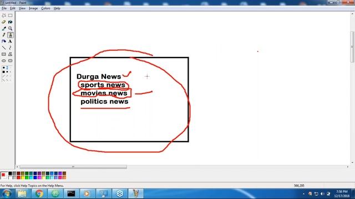The width and height of the screenshot is (355, 199).
Task: Open the media player taskbar icon
Action: point(87,193)
